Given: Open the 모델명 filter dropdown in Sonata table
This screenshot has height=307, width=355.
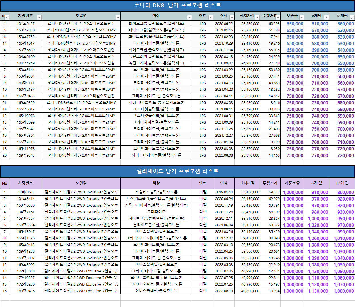Looking at the screenshot, I should (x=118, y=18).
